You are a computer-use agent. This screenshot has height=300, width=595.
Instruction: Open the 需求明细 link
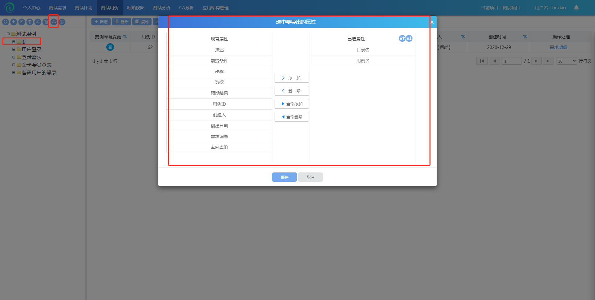(558, 47)
